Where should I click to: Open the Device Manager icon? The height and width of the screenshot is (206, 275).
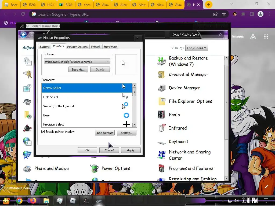pos(161,88)
